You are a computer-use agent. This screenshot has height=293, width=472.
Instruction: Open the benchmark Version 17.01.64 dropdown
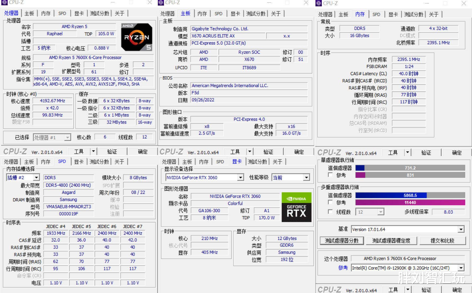tap(461, 229)
